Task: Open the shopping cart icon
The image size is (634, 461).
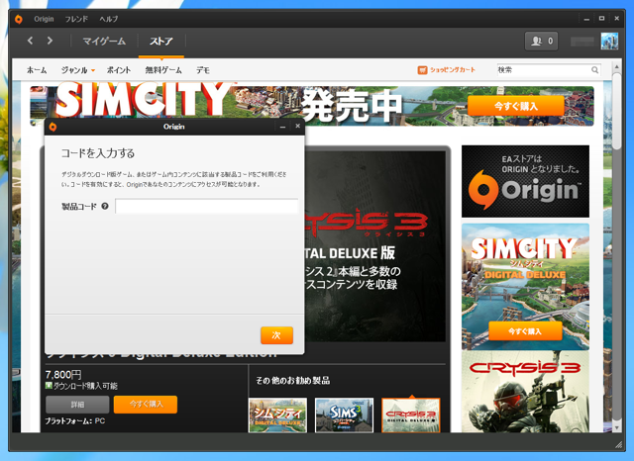Action: coord(422,70)
